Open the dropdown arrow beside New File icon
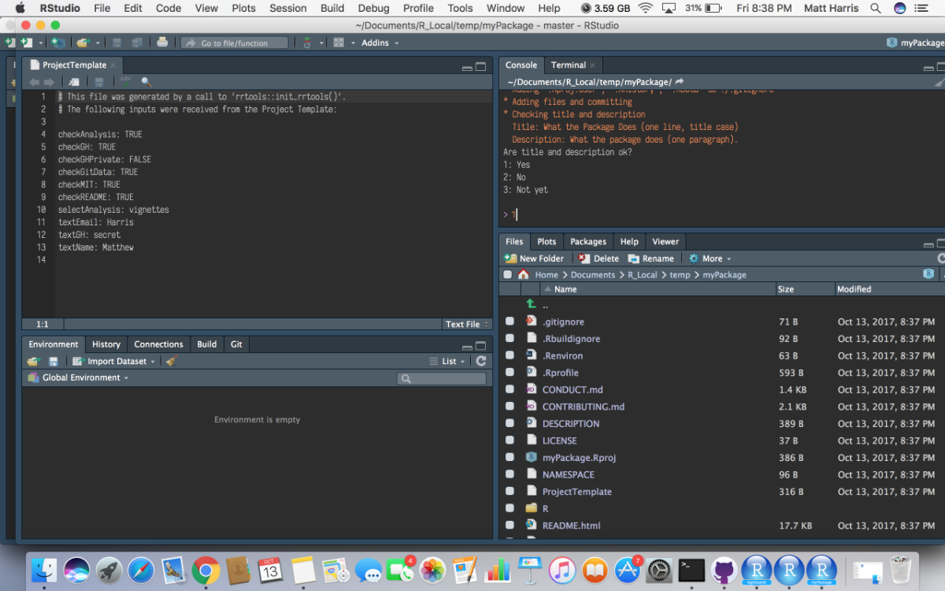Screen dimensions: 945x591 (39, 43)
